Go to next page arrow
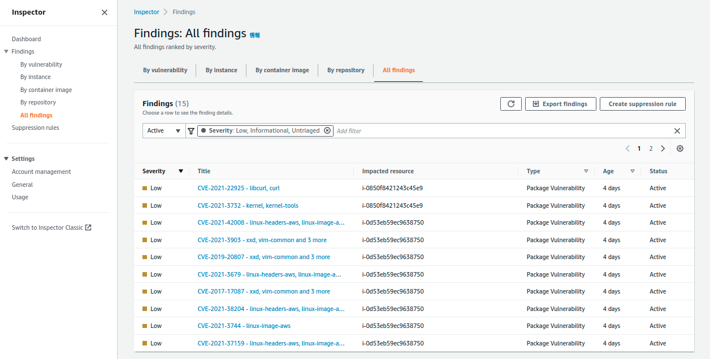The height and width of the screenshot is (359, 710). [x=663, y=148]
